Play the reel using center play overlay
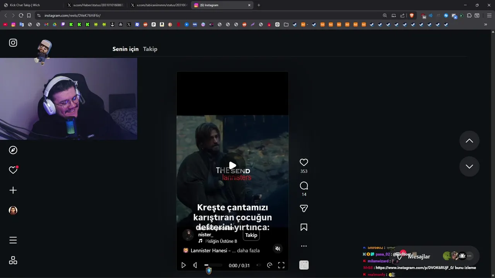The height and width of the screenshot is (278, 495). click(232, 166)
